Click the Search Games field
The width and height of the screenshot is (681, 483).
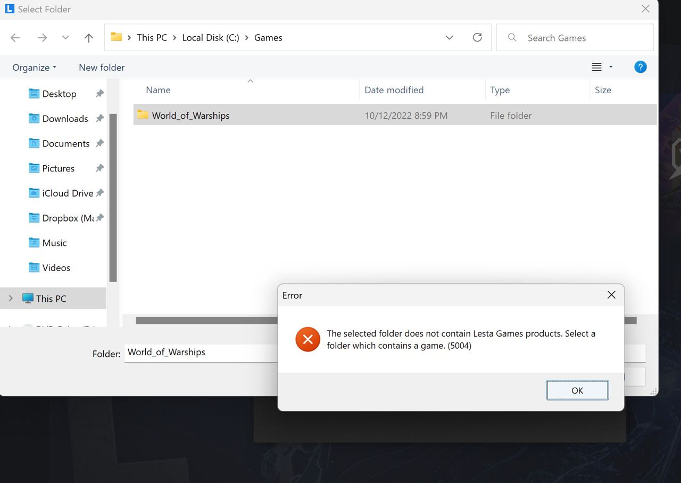click(x=575, y=38)
